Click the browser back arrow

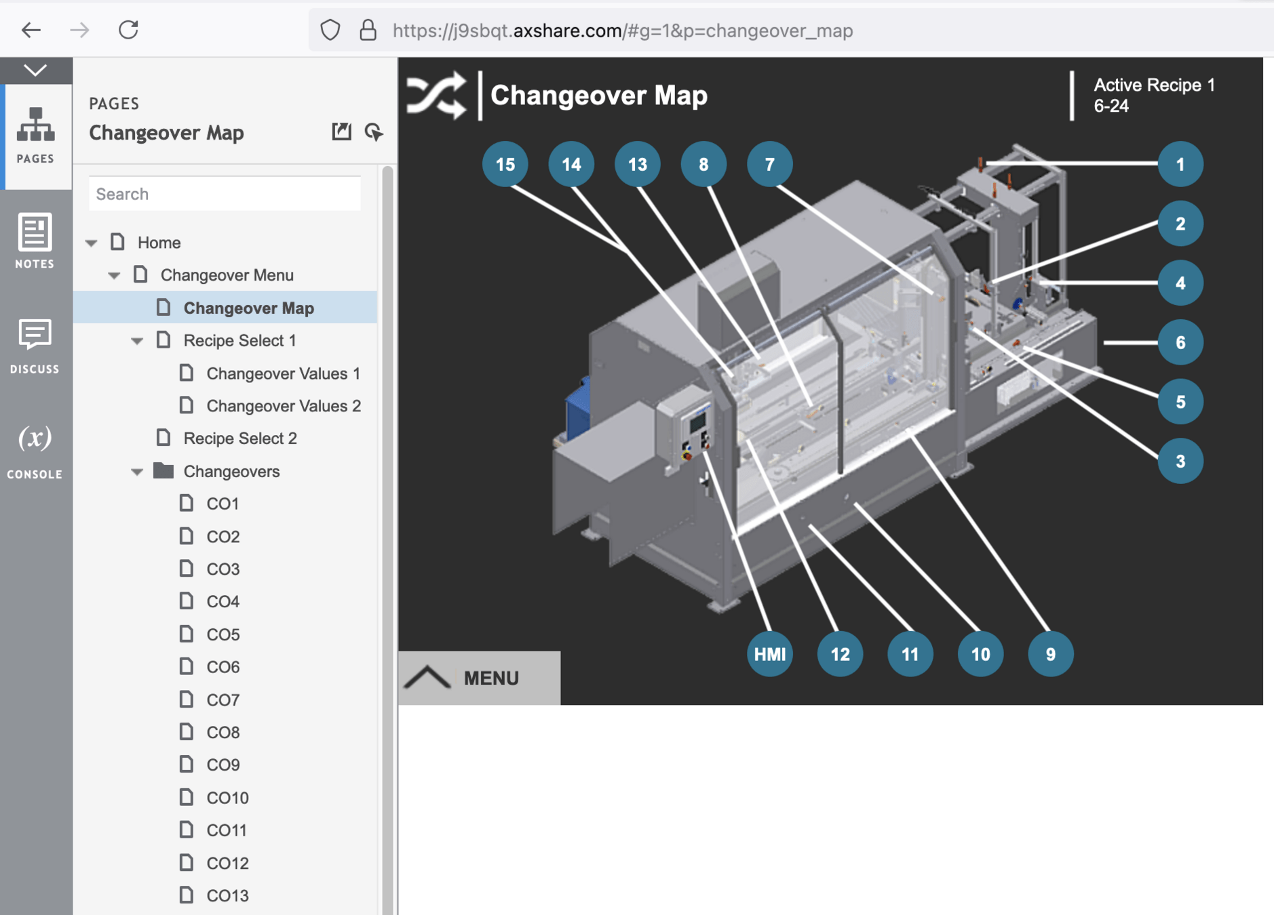point(31,30)
